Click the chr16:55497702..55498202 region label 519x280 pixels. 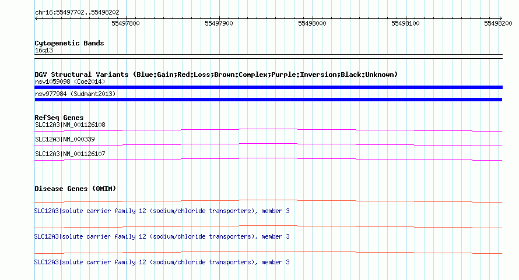click(x=77, y=13)
